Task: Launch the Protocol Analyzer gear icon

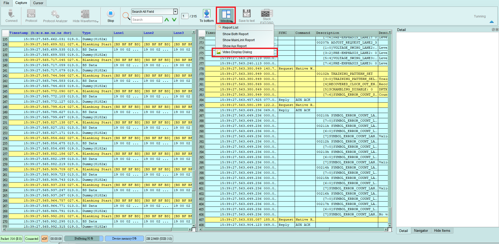Action: coord(55,16)
